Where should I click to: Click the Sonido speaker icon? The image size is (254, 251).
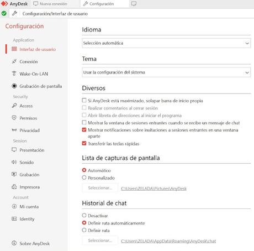click(x=14, y=162)
